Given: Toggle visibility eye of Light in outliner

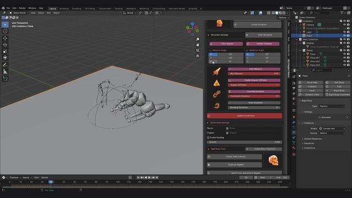Looking at the screenshot, I should pos(344,32).
